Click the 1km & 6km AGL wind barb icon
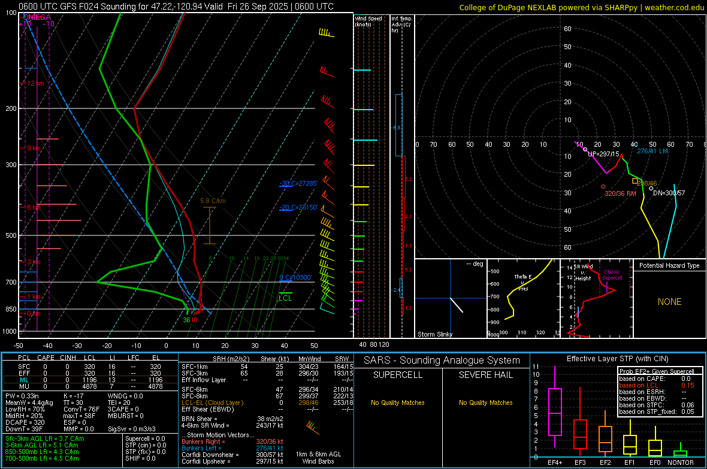The image size is (707, 469). [312, 427]
